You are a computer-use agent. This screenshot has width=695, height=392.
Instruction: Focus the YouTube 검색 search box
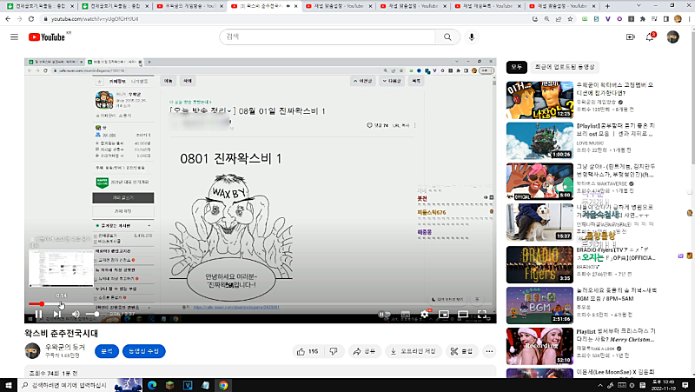point(328,37)
